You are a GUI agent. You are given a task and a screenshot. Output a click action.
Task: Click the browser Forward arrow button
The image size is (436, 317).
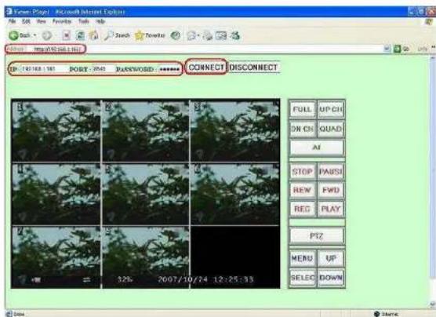click(x=47, y=35)
